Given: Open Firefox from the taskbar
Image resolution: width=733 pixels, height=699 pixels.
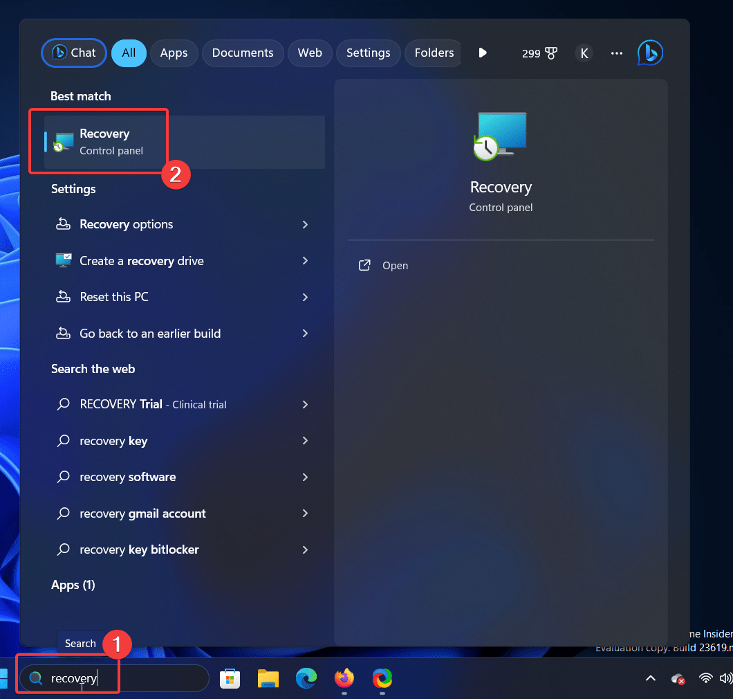Looking at the screenshot, I should pyautogui.click(x=344, y=679).
